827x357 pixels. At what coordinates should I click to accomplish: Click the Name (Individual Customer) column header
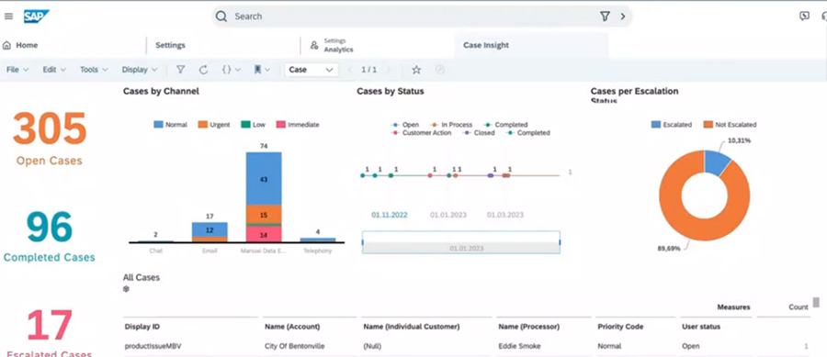[412, 327]
